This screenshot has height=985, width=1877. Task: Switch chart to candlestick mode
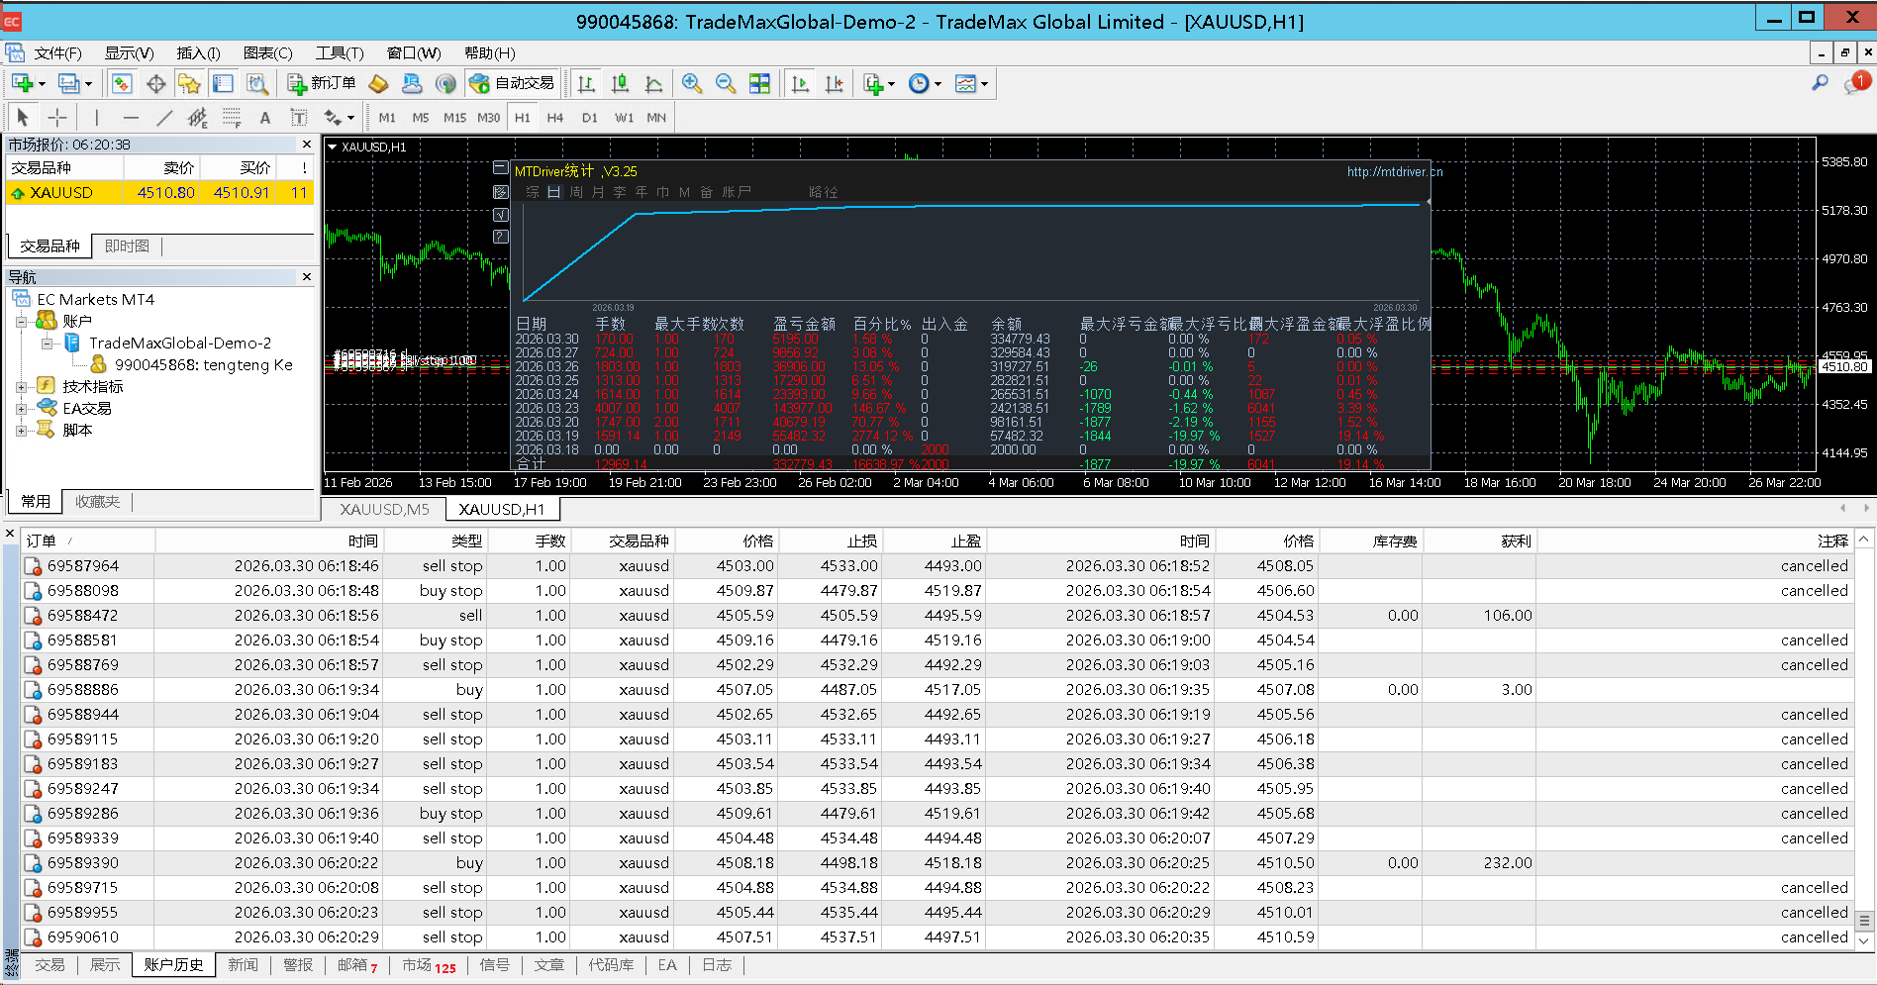[621, 84]
